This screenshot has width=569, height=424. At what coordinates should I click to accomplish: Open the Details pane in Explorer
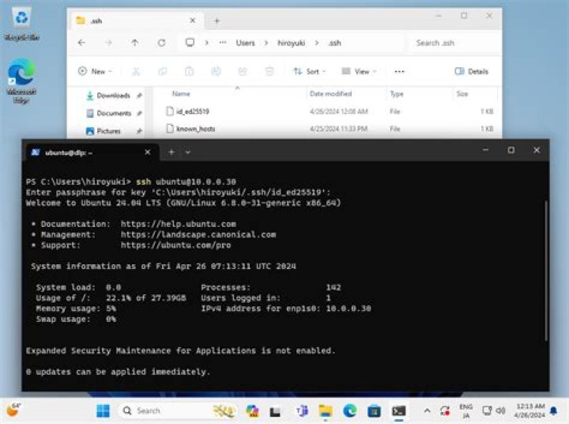click(x=471, y=71)
